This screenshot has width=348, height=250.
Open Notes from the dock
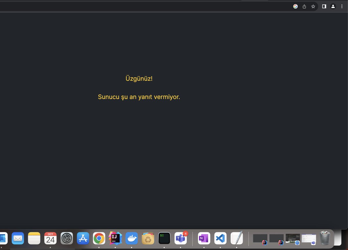(x=34, y=238)
